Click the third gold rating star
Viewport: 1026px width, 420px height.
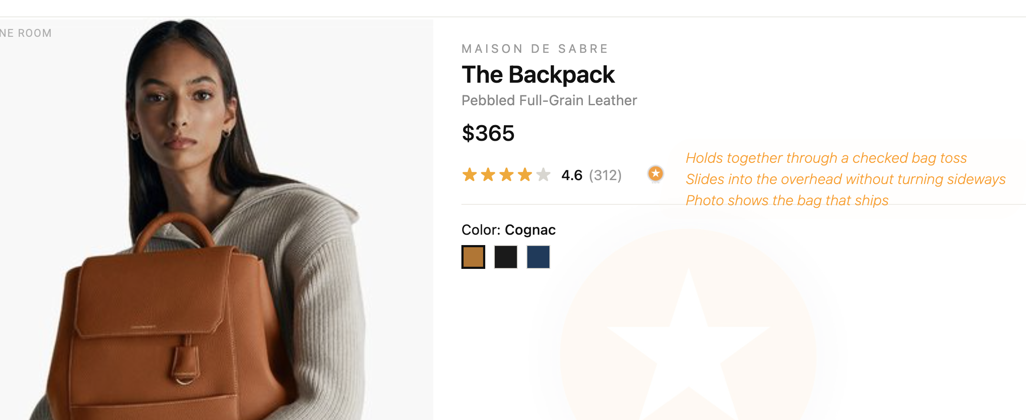point(506,175)
